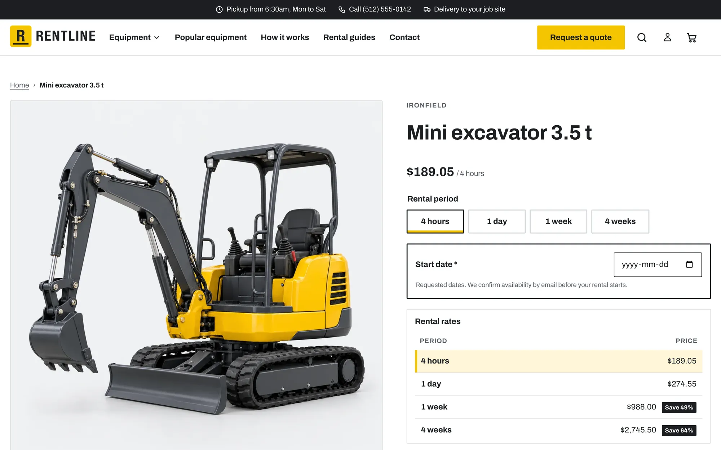This screenshot has height=450, width=721.
Task: Click the delivery truck icon
Action: [x=427, y=10]
